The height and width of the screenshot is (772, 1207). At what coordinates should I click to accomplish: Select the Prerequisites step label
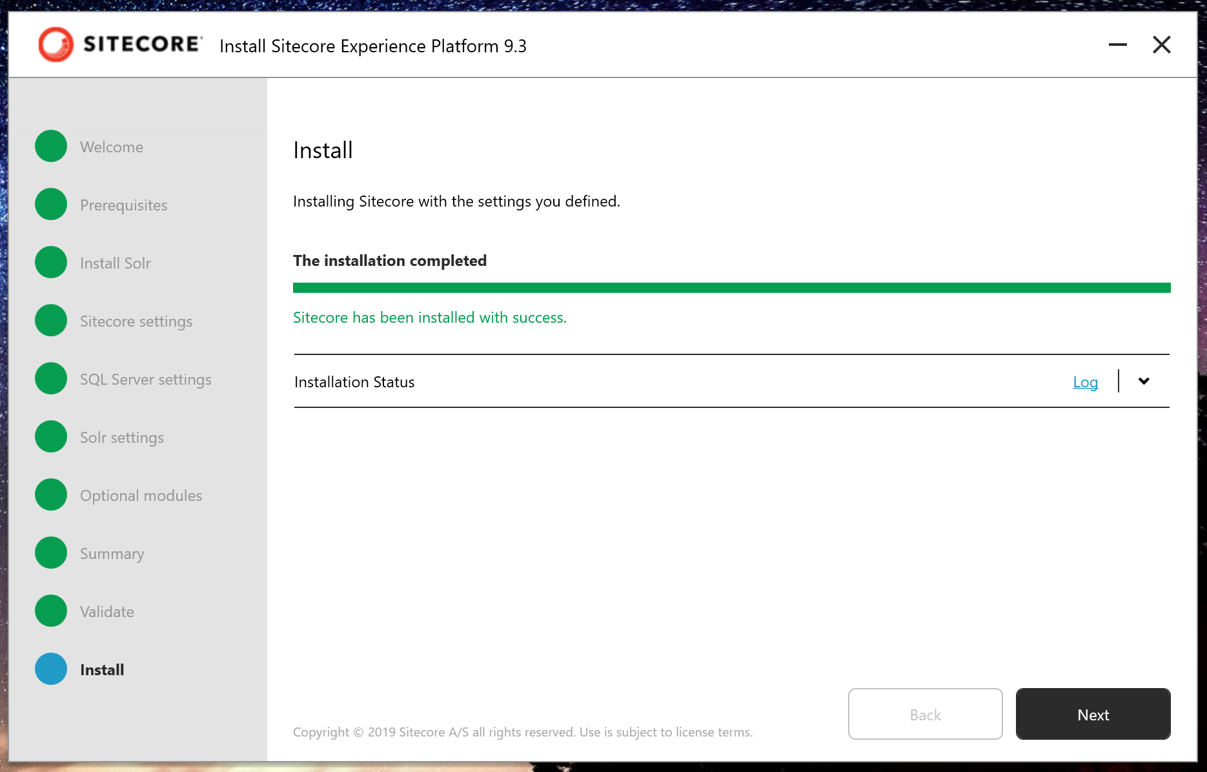(124, 205)
